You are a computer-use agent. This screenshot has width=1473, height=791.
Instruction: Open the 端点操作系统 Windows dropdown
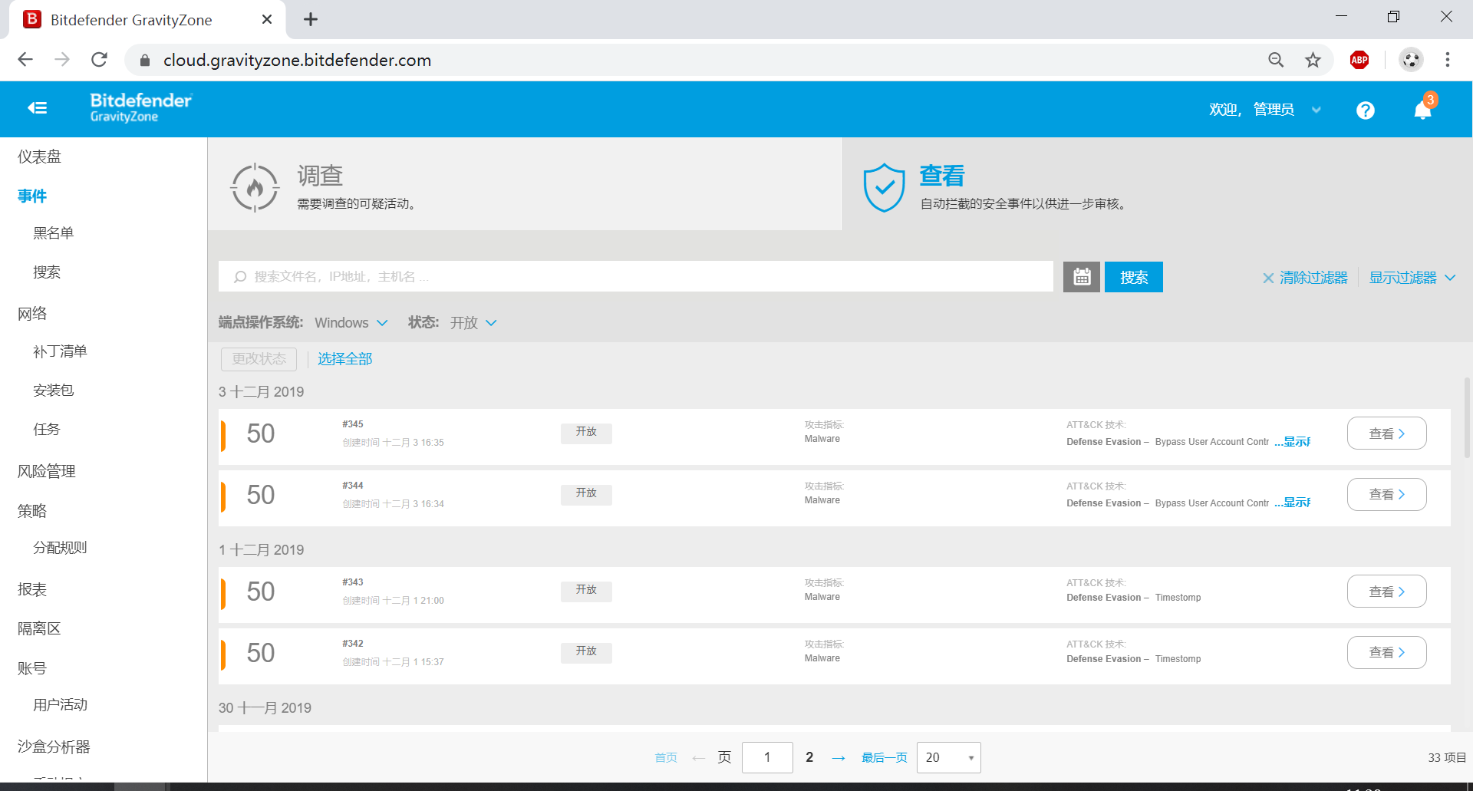tap(351, 323)
